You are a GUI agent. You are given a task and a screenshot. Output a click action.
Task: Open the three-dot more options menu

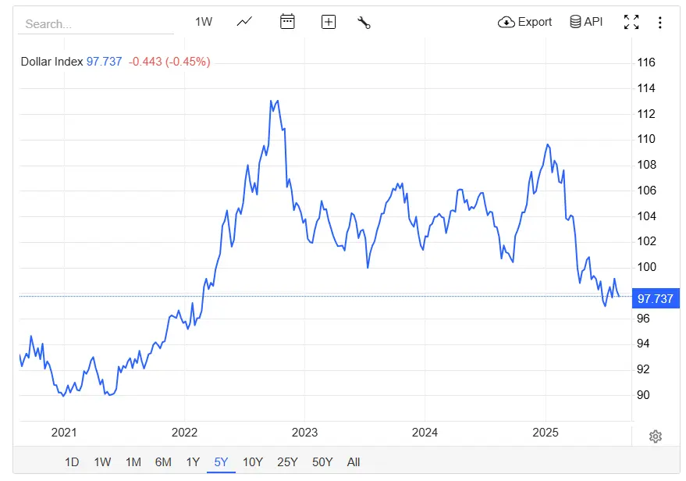click(x=659, y=22)
